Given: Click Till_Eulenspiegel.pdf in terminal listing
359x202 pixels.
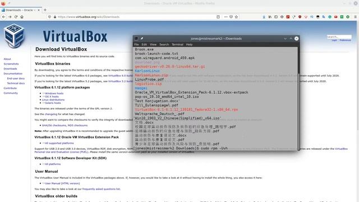Looking at the screenshot, I should click(157, 105).
